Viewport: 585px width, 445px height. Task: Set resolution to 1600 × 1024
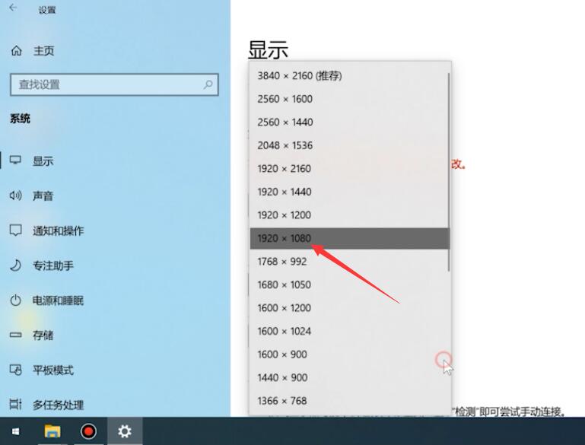coord(350,331)
